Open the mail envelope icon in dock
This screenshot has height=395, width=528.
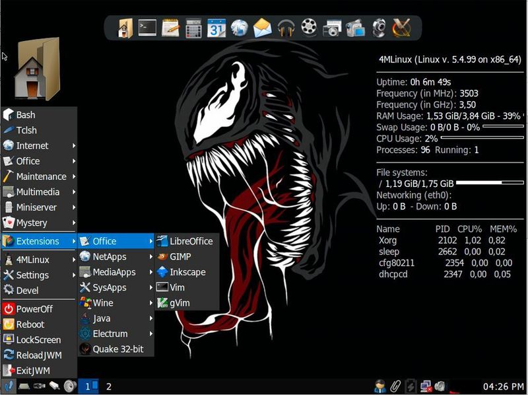263,28
